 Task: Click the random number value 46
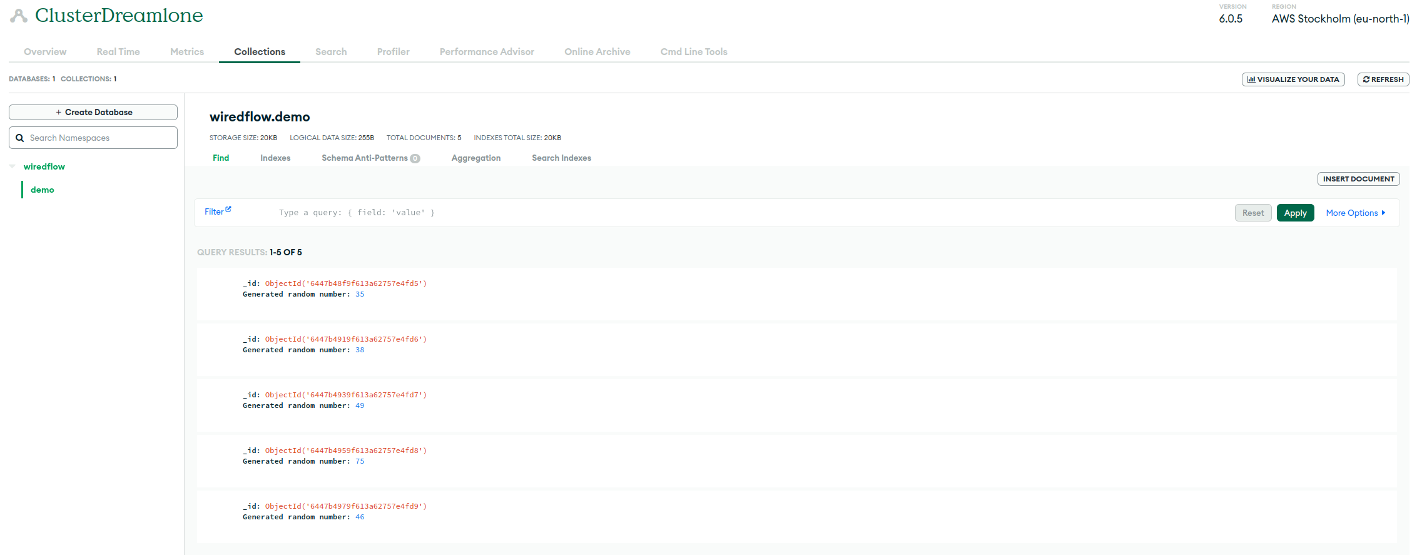point(360,517)
